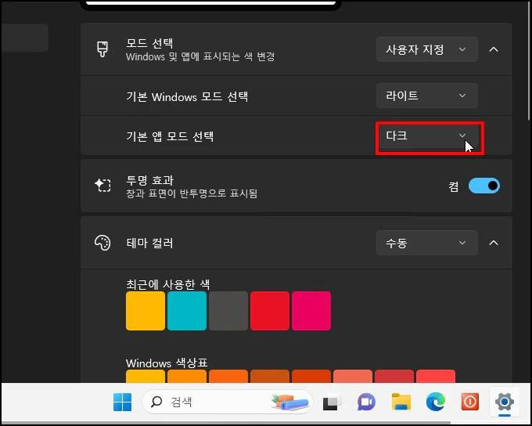
Task: Click the Windows 색상표 heading
Action: pos(167,363)
